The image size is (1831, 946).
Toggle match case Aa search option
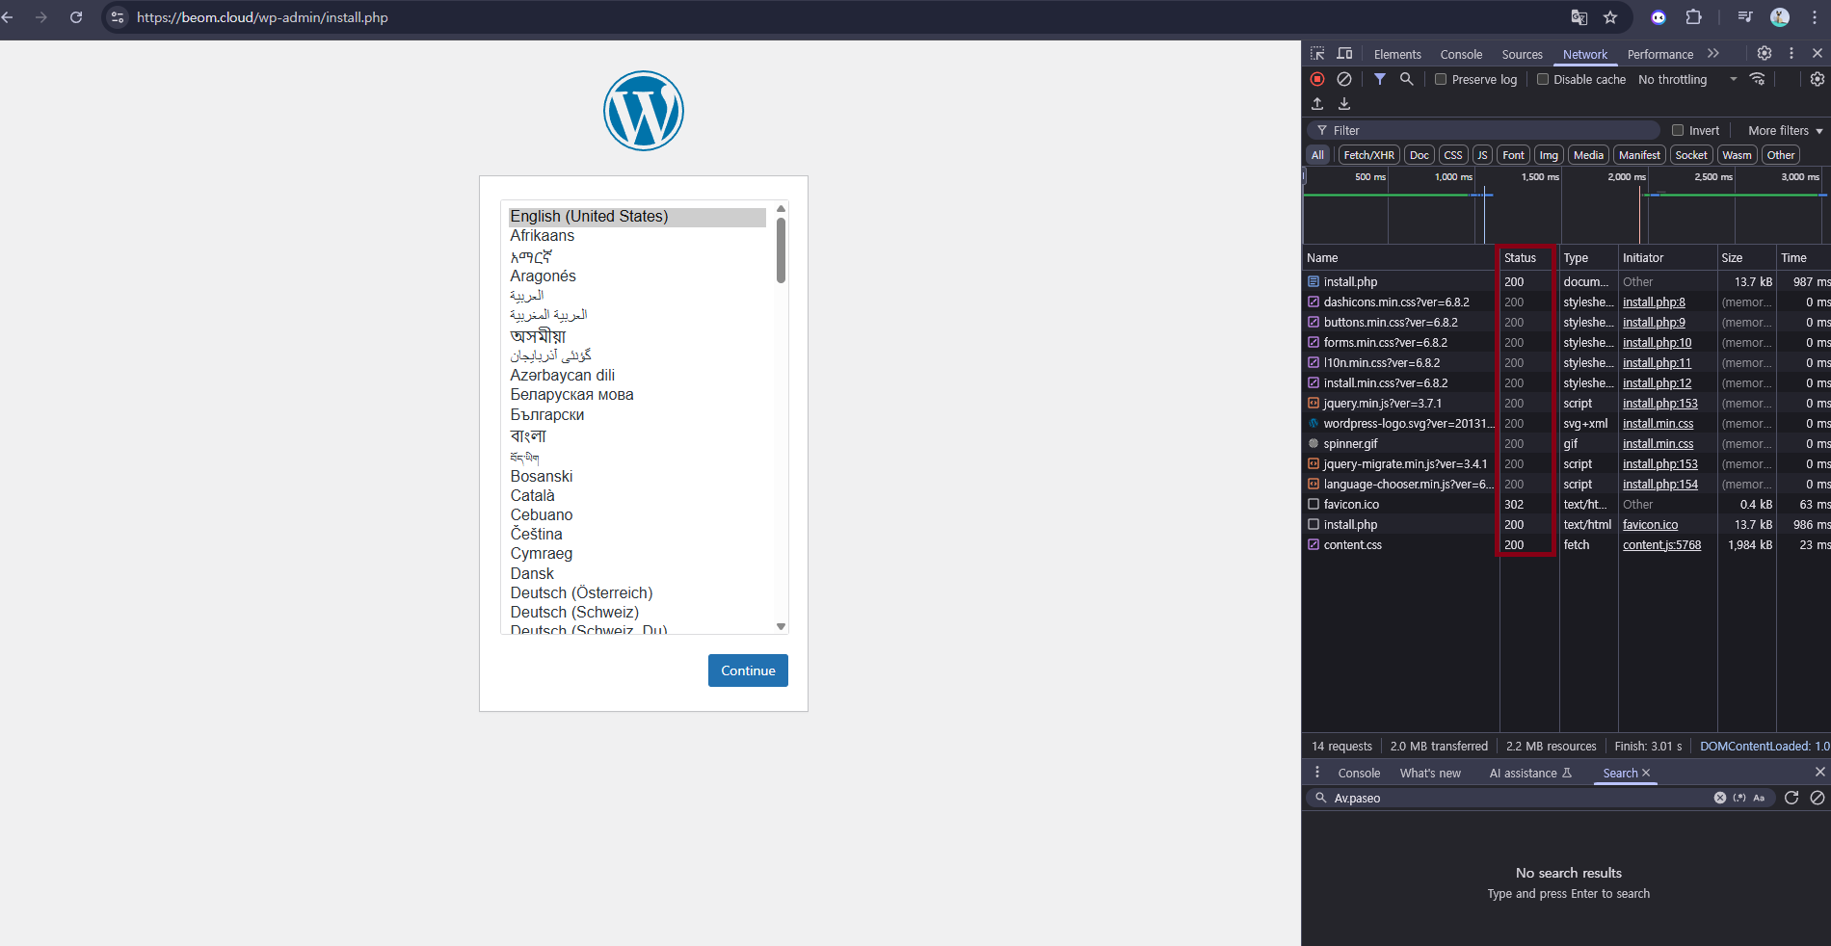click(x=1759, y=798)
